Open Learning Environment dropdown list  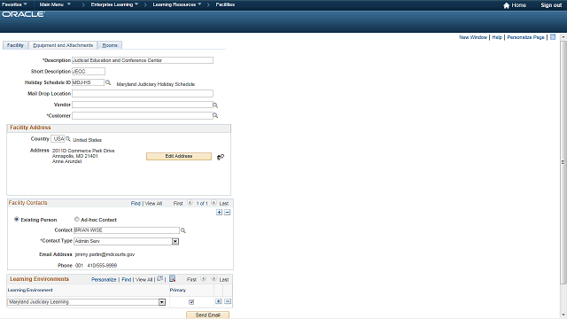tap(162, 302)
